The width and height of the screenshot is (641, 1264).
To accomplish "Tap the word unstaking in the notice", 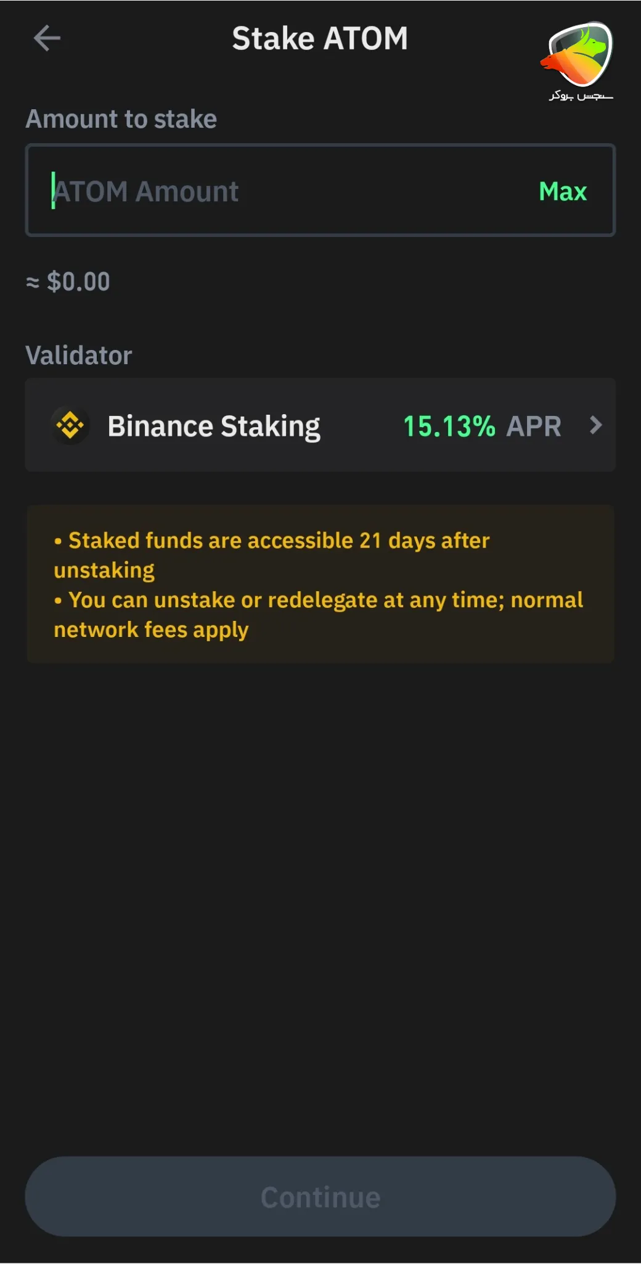I will [x=104, y=570].
